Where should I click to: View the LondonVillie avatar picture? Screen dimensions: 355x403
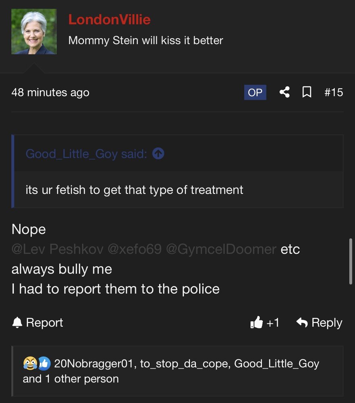pos(34,31)
